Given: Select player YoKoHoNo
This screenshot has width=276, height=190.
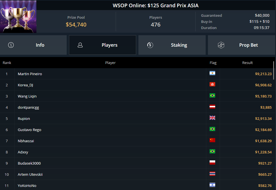Looking at the screenshot, I should [27, 186].
